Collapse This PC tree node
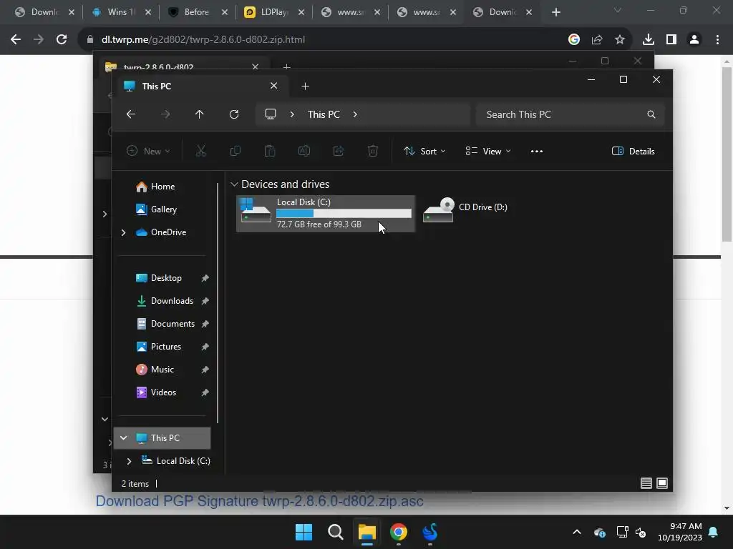Image resolution: width=733 pixels, height=549 pixels. pos(123,438)
